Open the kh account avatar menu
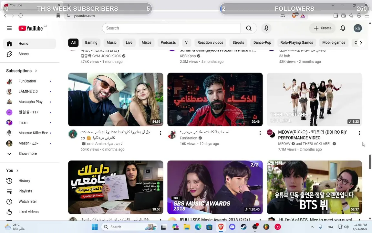 coord(357,28)
